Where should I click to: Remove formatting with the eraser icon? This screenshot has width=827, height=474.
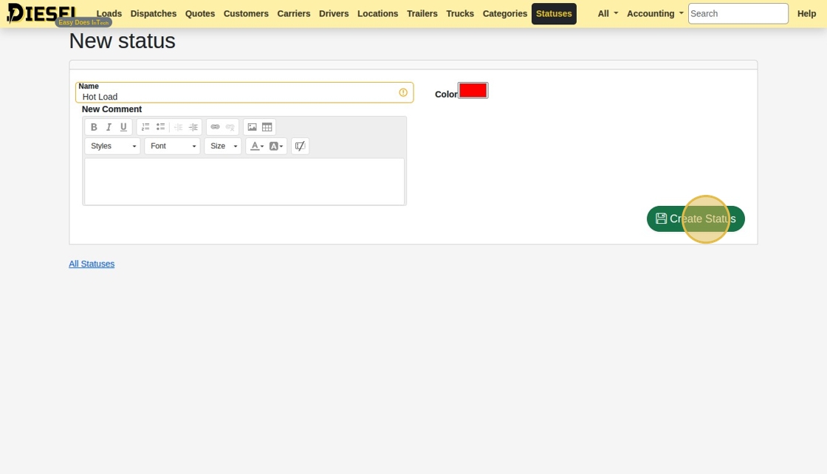(300, 146)
